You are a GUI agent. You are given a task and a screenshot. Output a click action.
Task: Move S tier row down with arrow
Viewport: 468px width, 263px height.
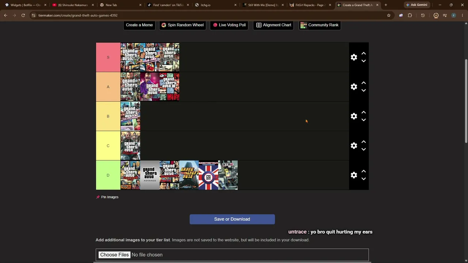(363, 61)
